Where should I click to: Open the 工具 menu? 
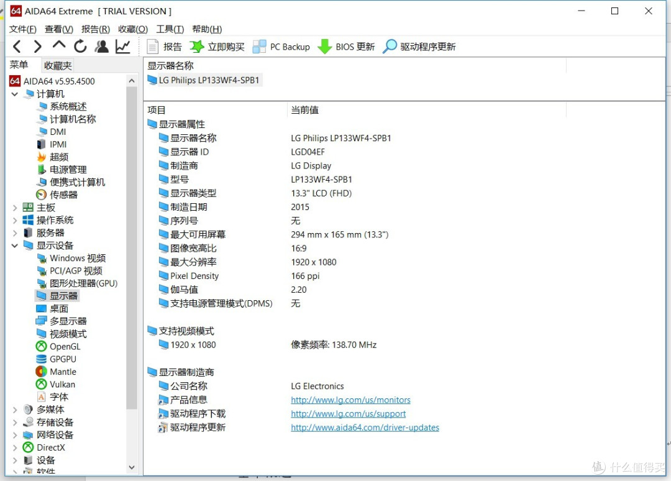[x=170, y=29]
